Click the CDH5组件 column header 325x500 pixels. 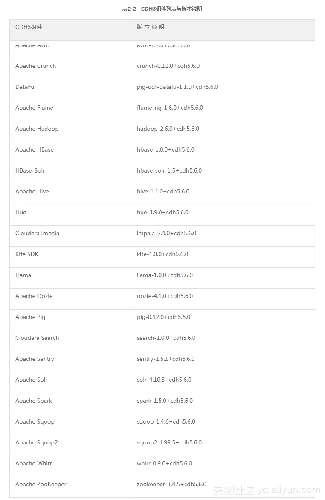click(29, 27)
